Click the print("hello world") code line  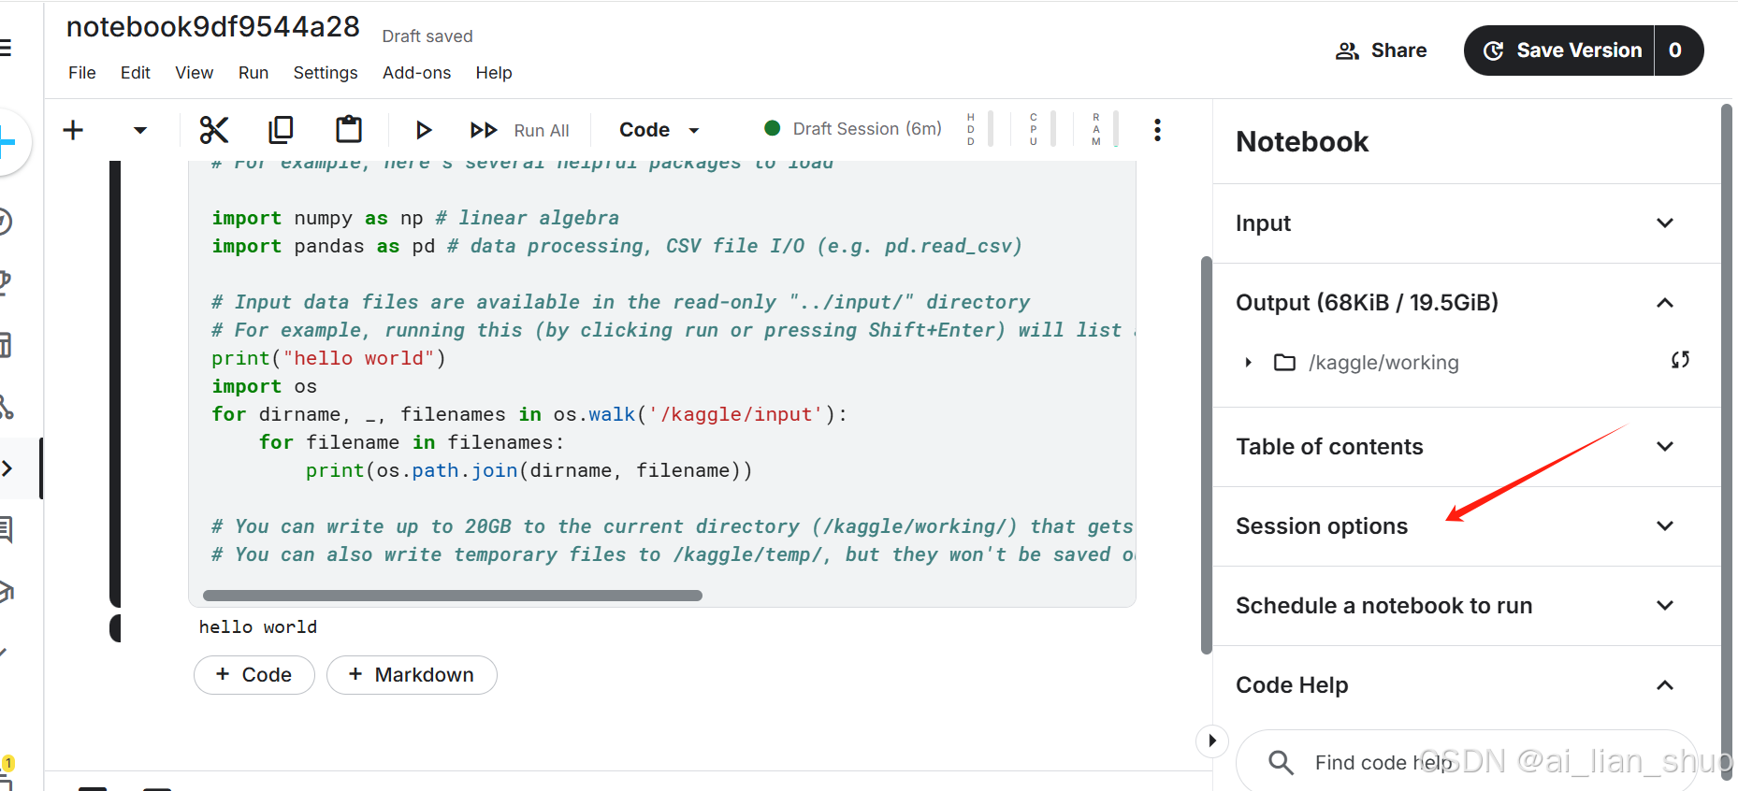(x=328, y=358)
